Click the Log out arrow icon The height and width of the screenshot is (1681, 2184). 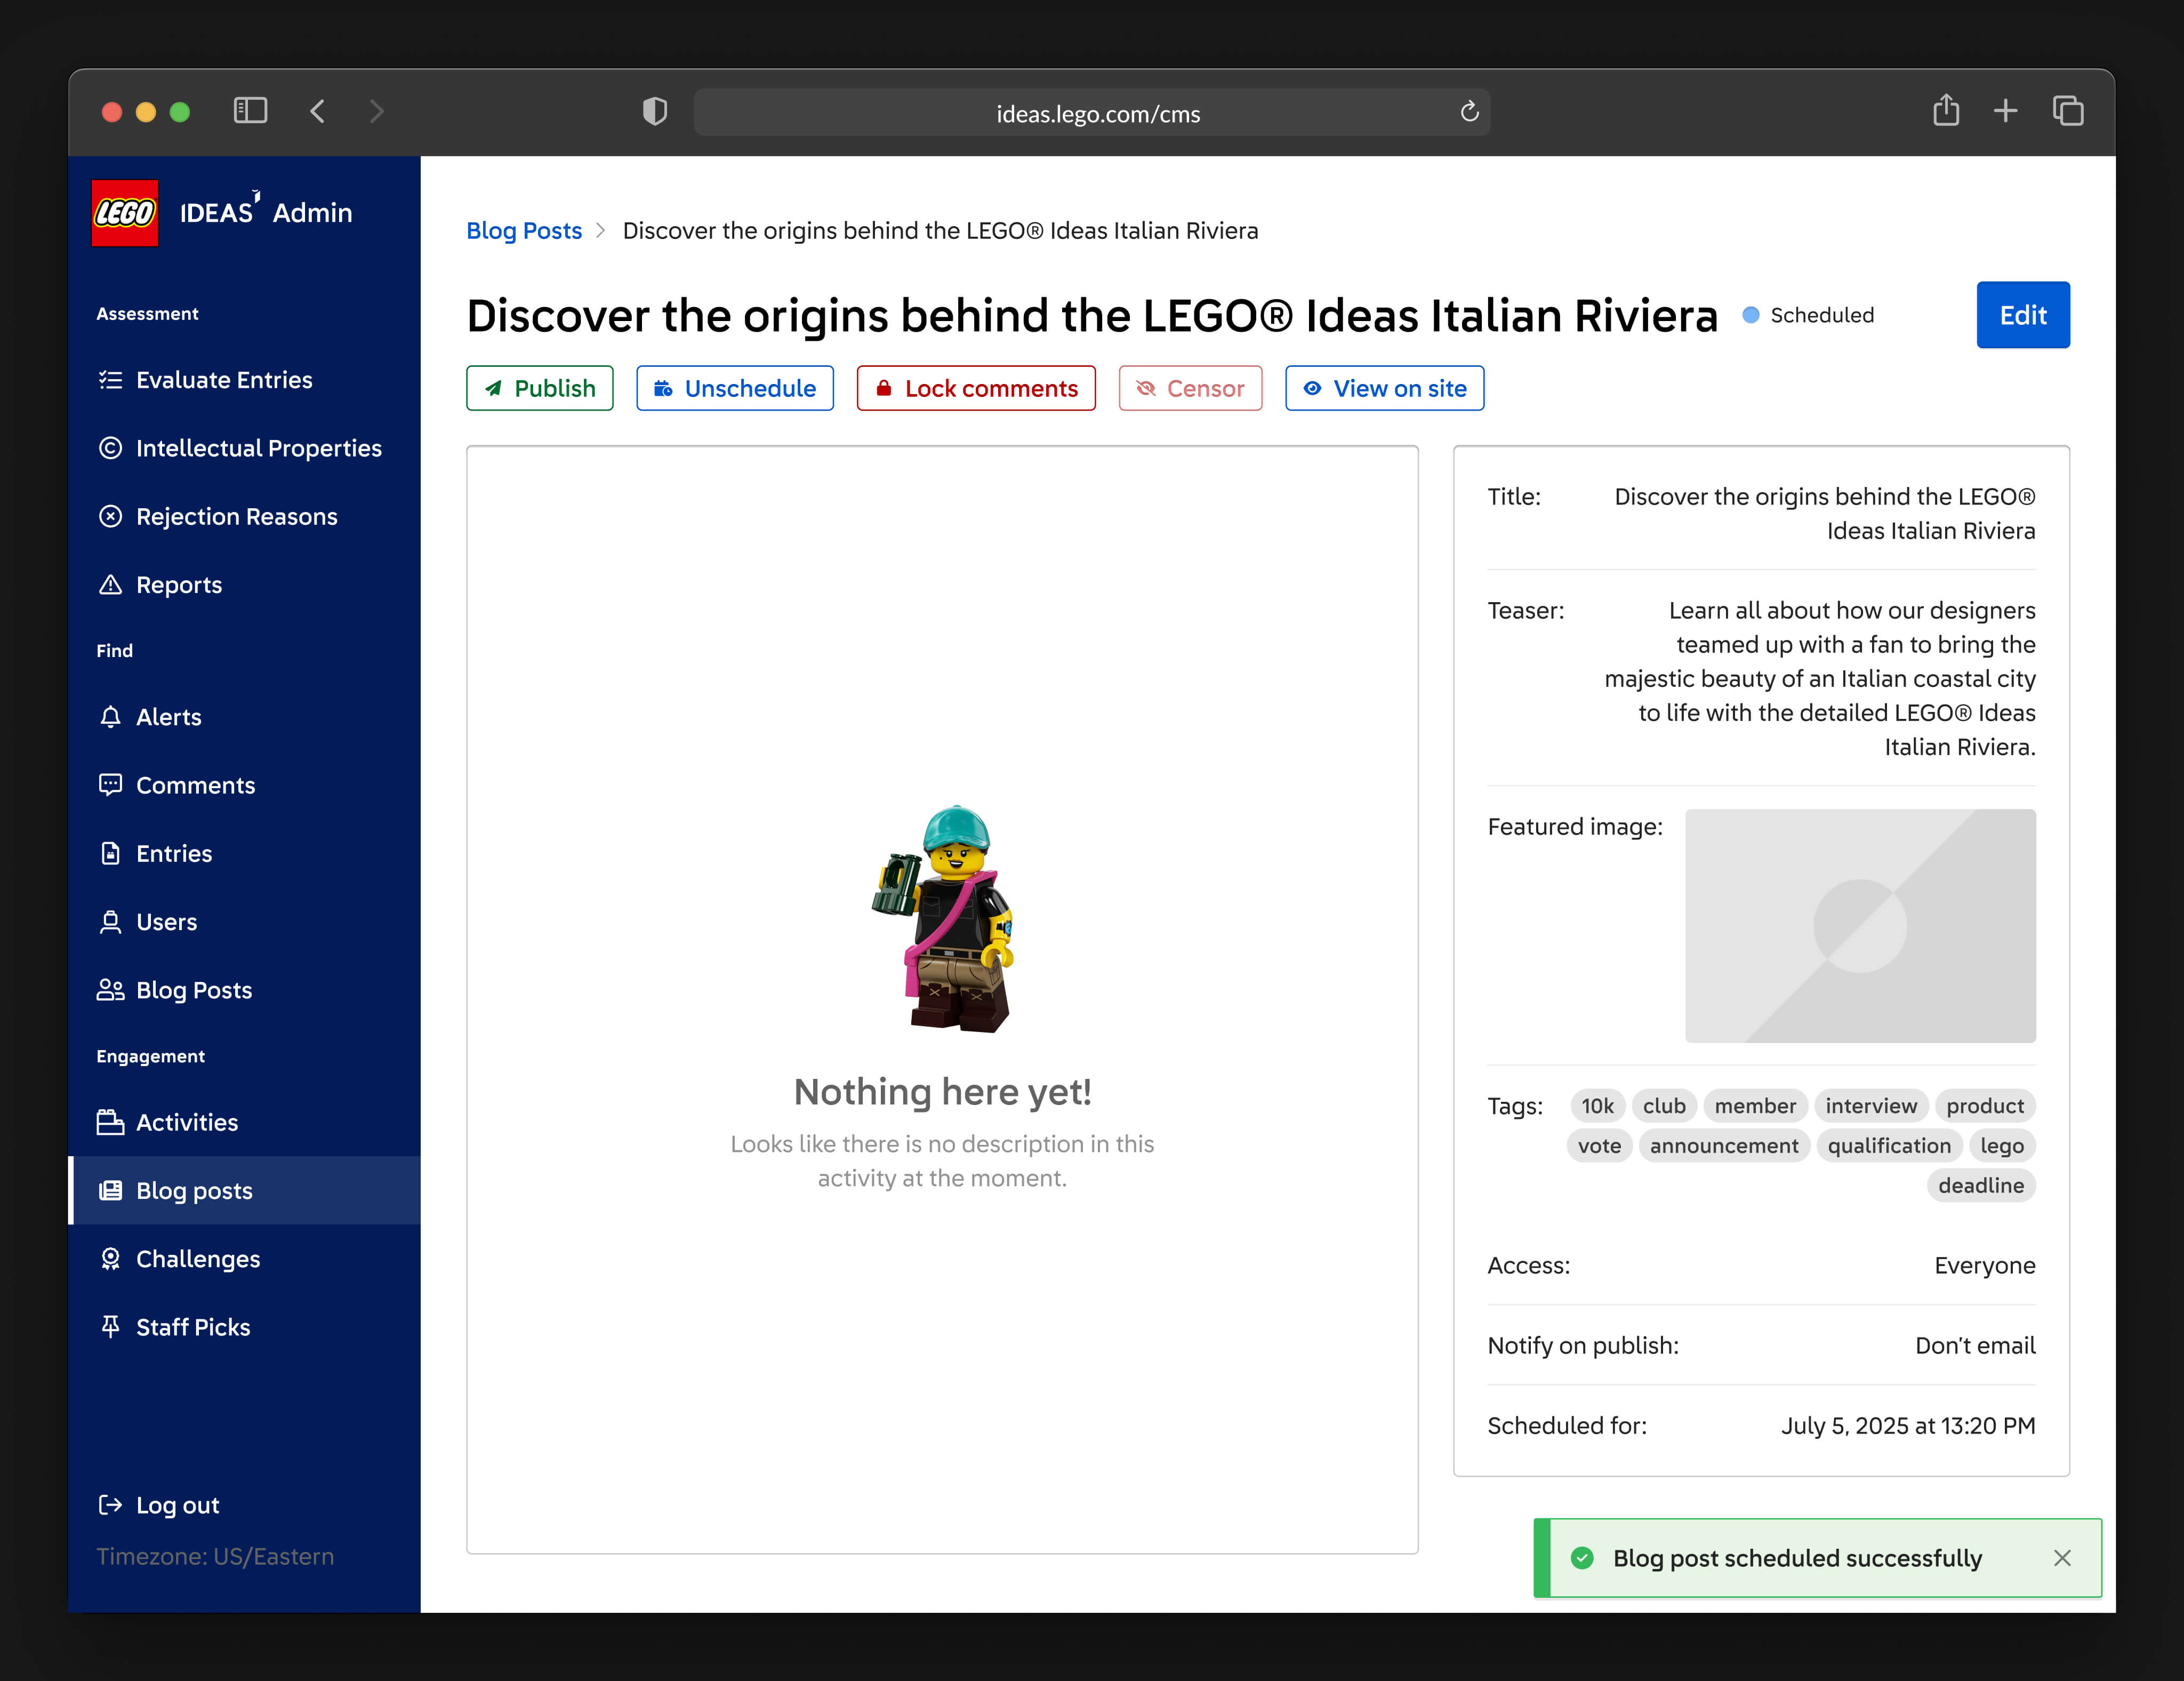click(x=111, y=1505)
